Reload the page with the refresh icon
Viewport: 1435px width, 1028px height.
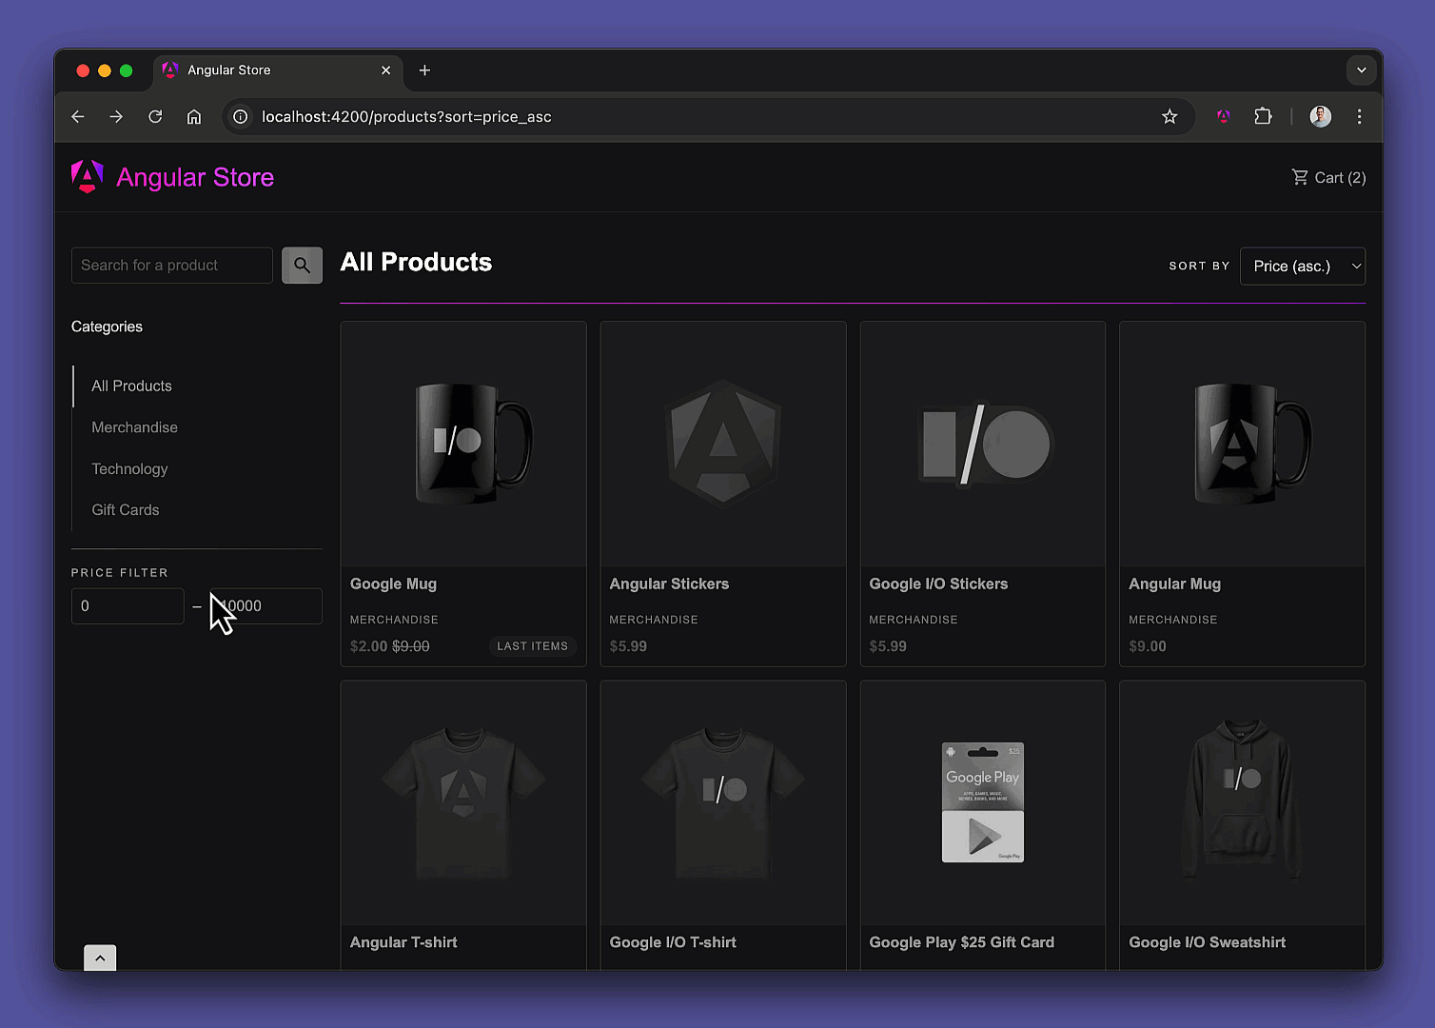(x=155, y=116)
